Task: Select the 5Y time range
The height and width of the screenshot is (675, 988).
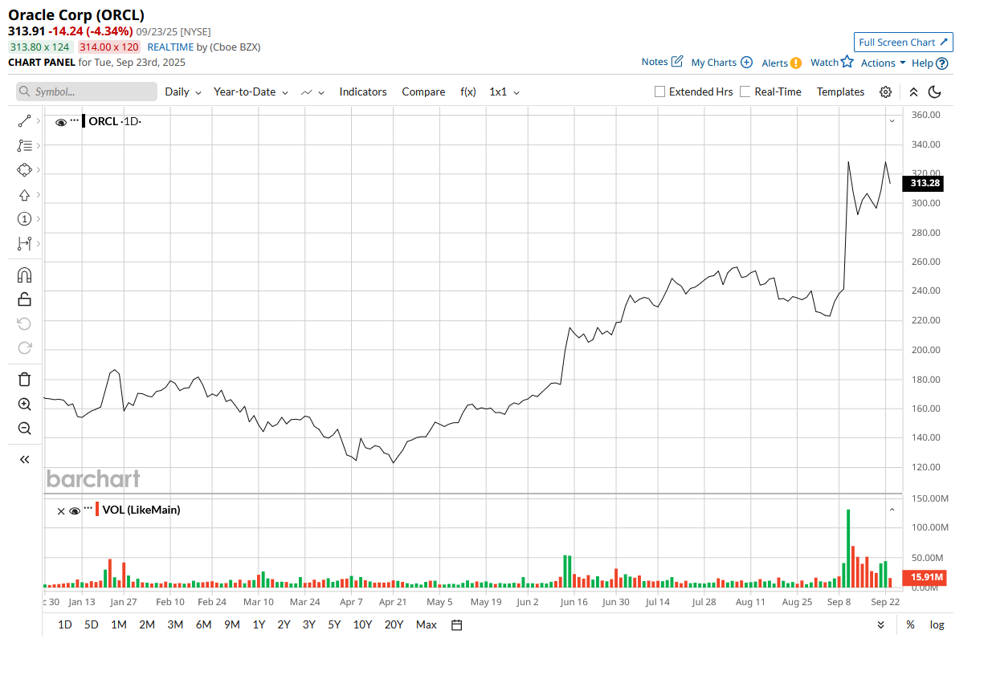Action: (334, 624)
